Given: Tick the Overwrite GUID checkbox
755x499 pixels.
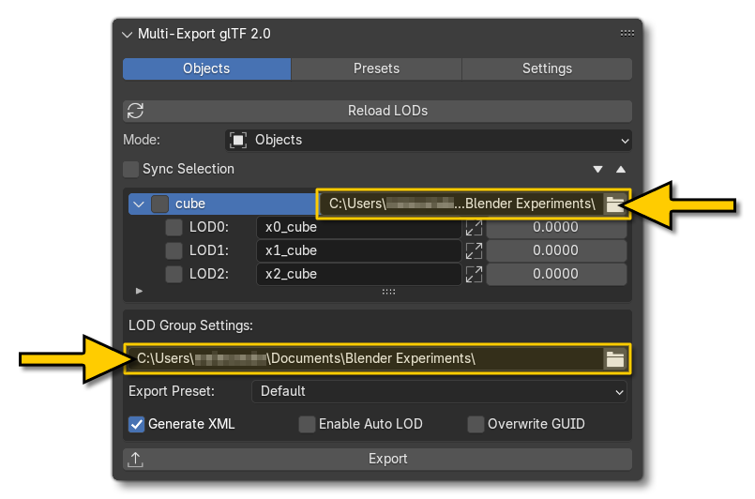Looking at the screenshot, I should point(476,425).
